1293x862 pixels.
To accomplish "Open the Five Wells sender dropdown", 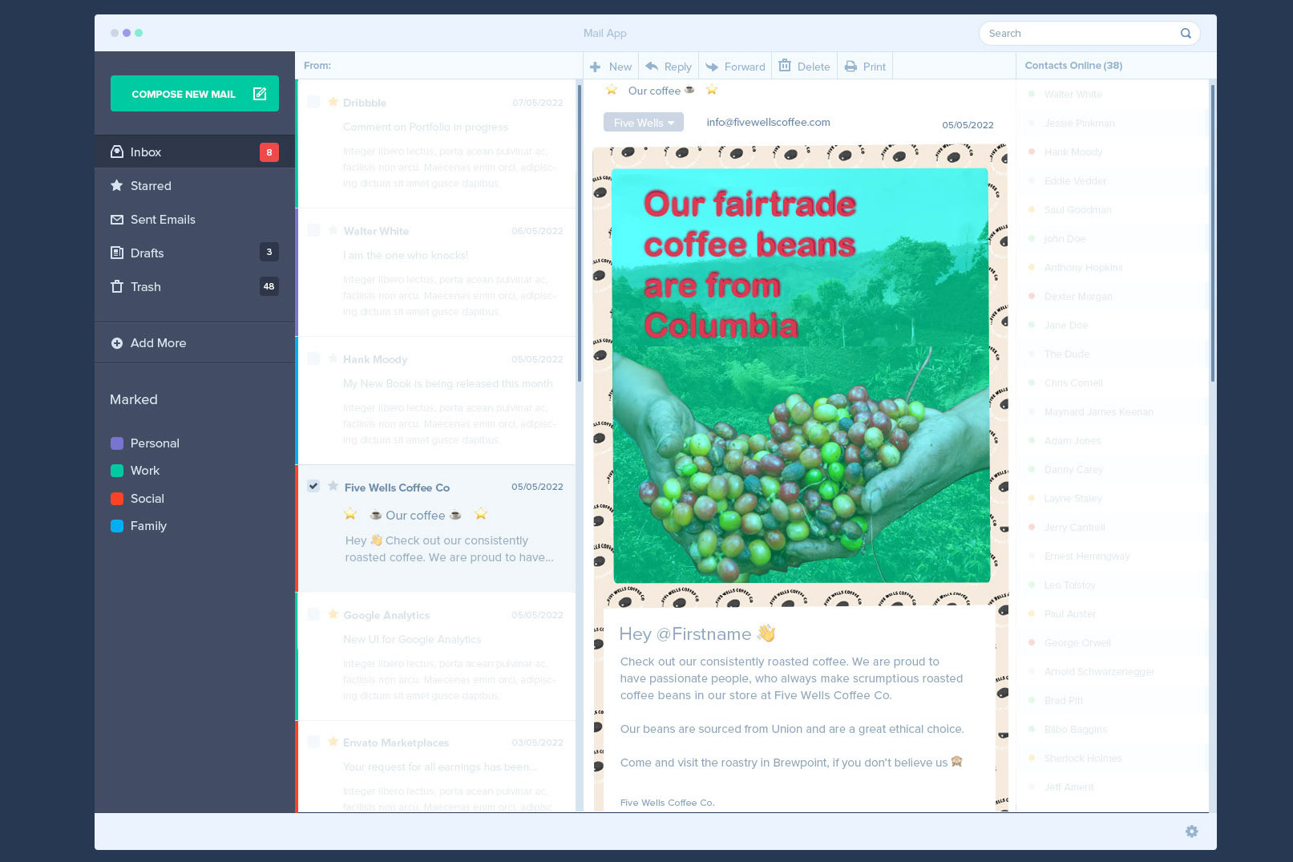I will [644, 122].
